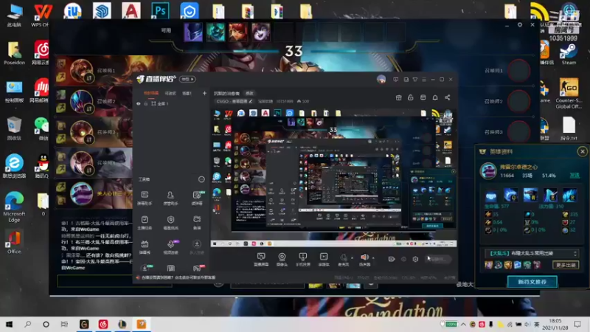Viewport: 590px width, 332px height.
Task: Open the 房管助手 tool
Action: coord(170,198)
